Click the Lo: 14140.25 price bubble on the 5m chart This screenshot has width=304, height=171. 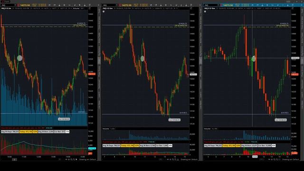174,120
